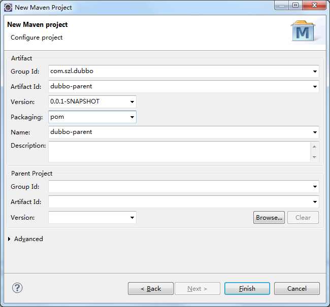330x307 pixels.
Task: Click the Description scrollbar up arrow
Action: (x=314, y=147)
